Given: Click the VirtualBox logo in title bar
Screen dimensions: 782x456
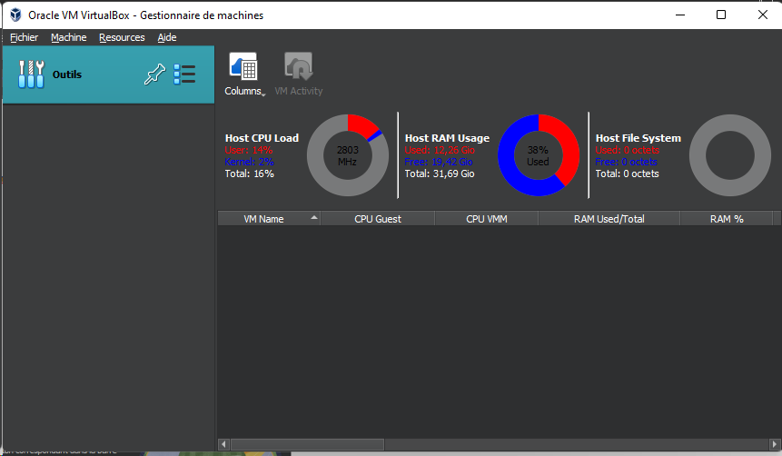Looking at the screenshot, I should click(15, 15).
